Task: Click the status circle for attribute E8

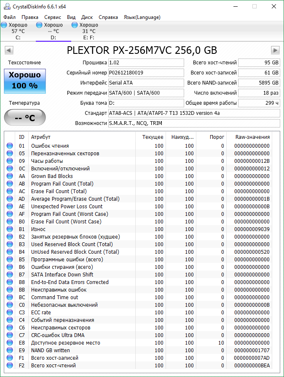Action: coord(10,342)
